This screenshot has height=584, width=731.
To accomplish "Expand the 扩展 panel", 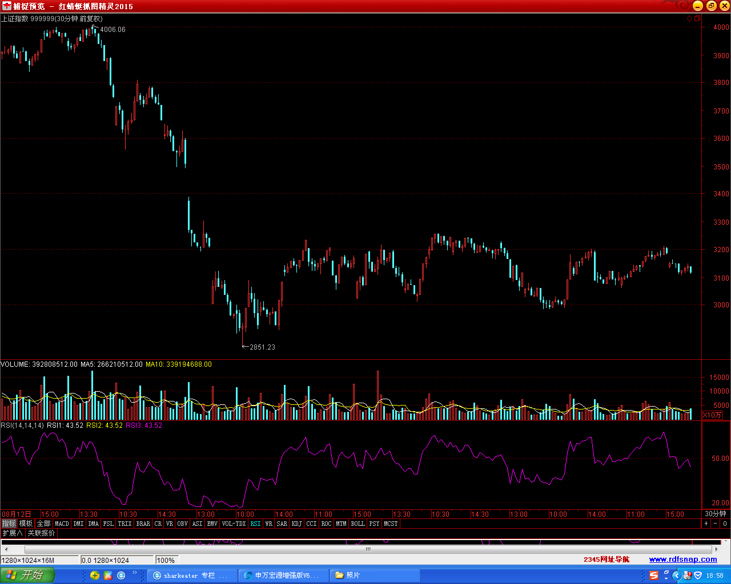I will click(x=13, y=533).
